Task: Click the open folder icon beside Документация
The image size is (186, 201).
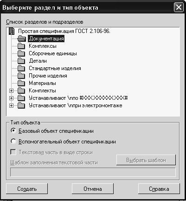Action: point(21,39)
